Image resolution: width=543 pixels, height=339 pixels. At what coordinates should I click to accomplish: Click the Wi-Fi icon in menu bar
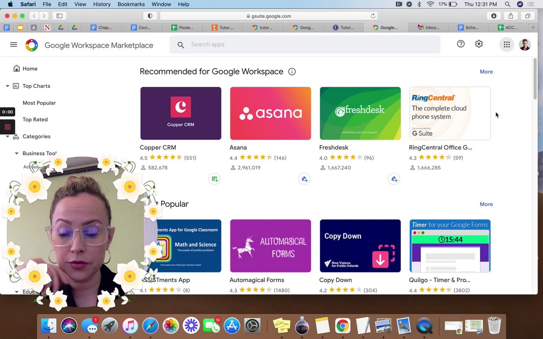431,4
